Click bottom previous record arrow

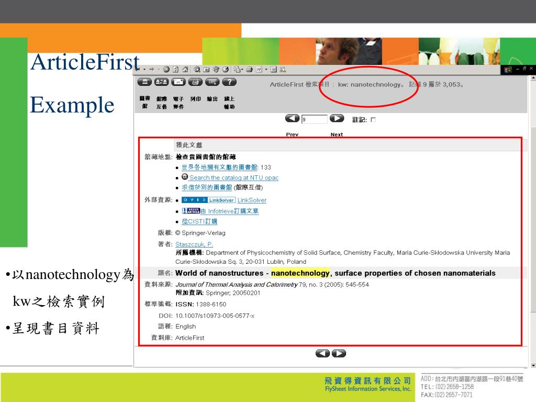322,353
